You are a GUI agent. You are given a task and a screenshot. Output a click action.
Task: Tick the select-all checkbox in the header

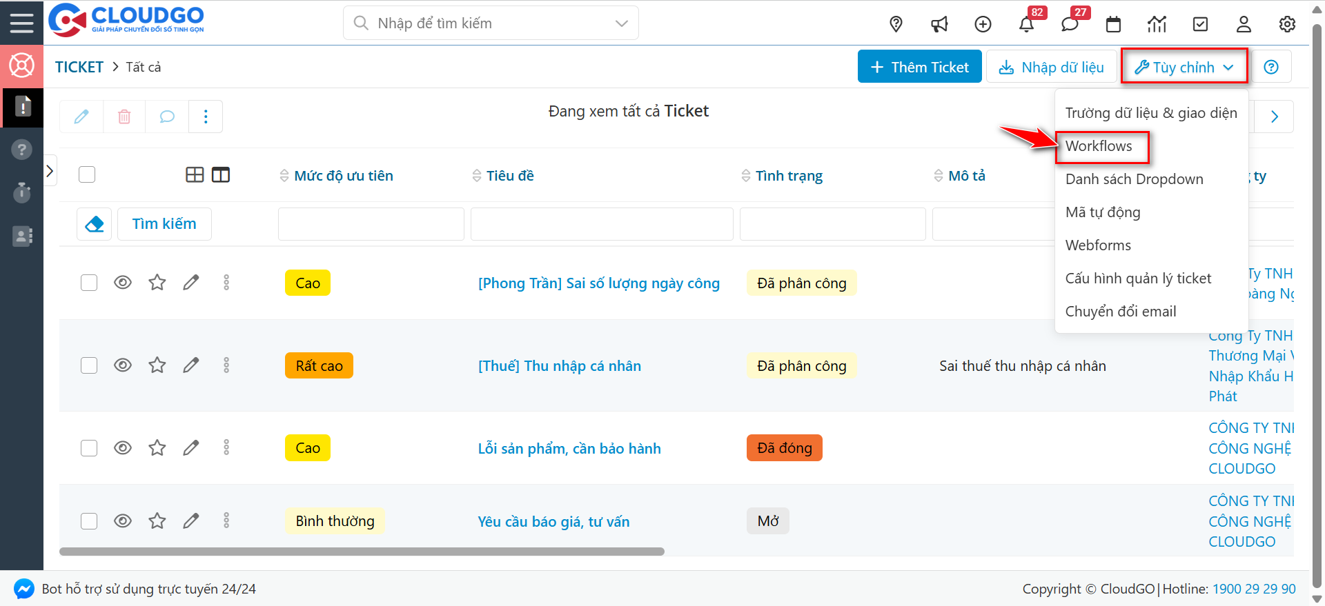[87, 175]
